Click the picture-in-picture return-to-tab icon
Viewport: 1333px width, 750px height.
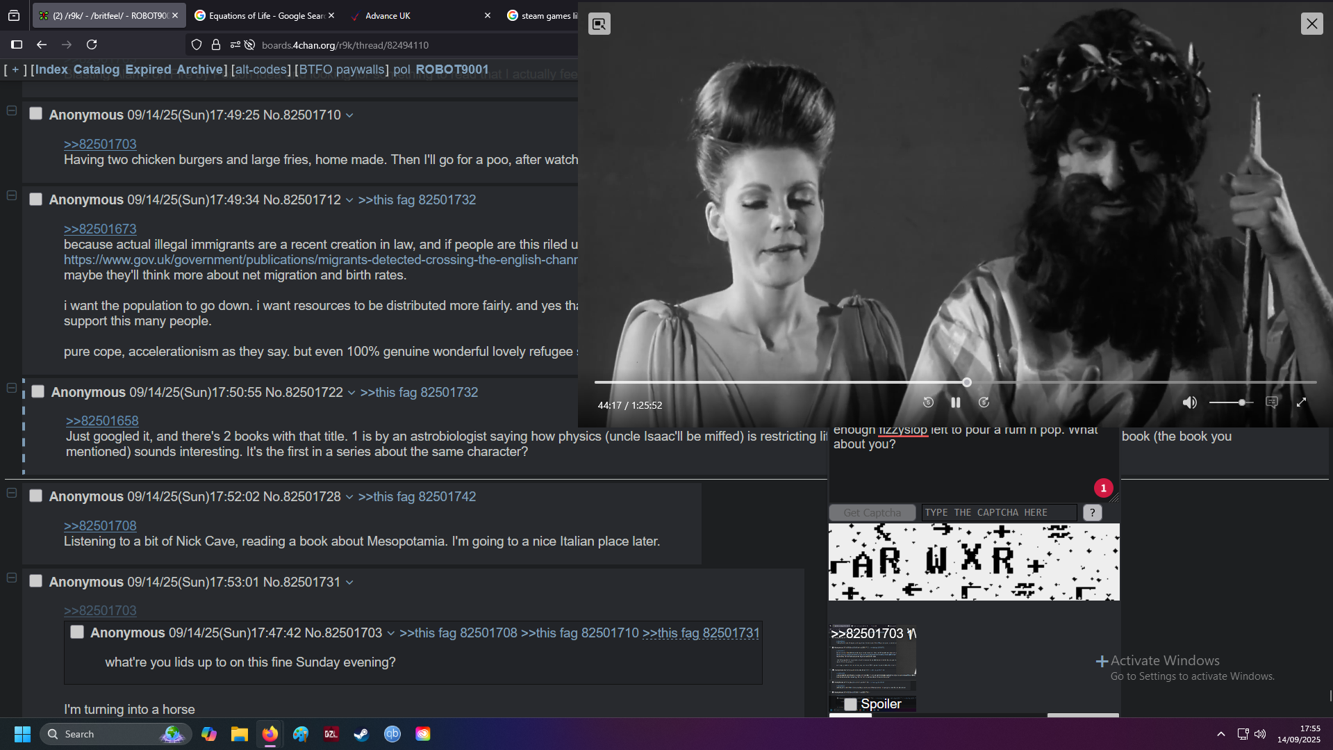point(599,24)
